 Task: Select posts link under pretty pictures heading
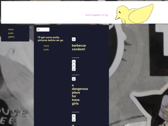pos(46,49)
